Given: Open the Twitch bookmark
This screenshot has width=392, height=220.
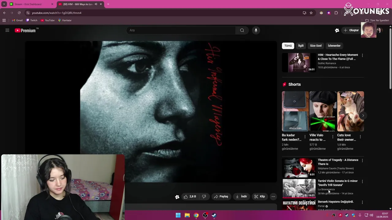Looking at the screenshot, I should click(x=32, y=20).
